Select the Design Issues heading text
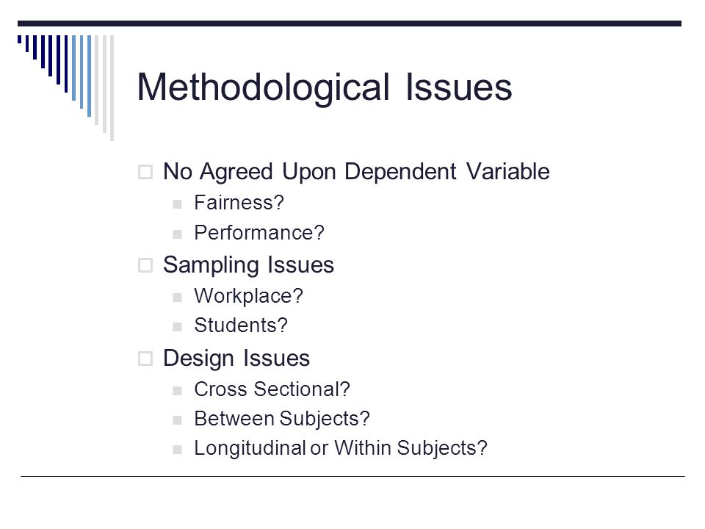The image size is (705, 529). (236, 359)
